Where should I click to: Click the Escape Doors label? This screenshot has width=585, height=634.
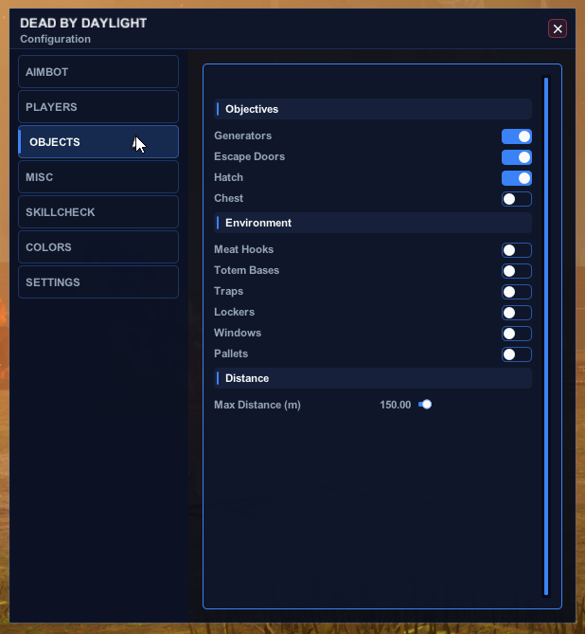249,156
